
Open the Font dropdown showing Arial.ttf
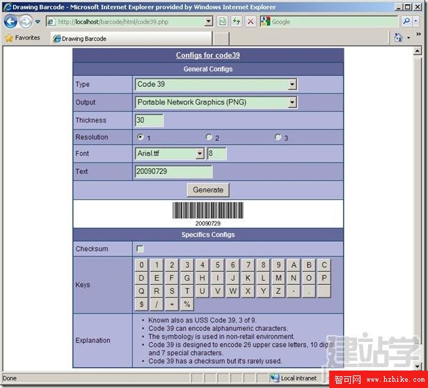tap(170, 153)
